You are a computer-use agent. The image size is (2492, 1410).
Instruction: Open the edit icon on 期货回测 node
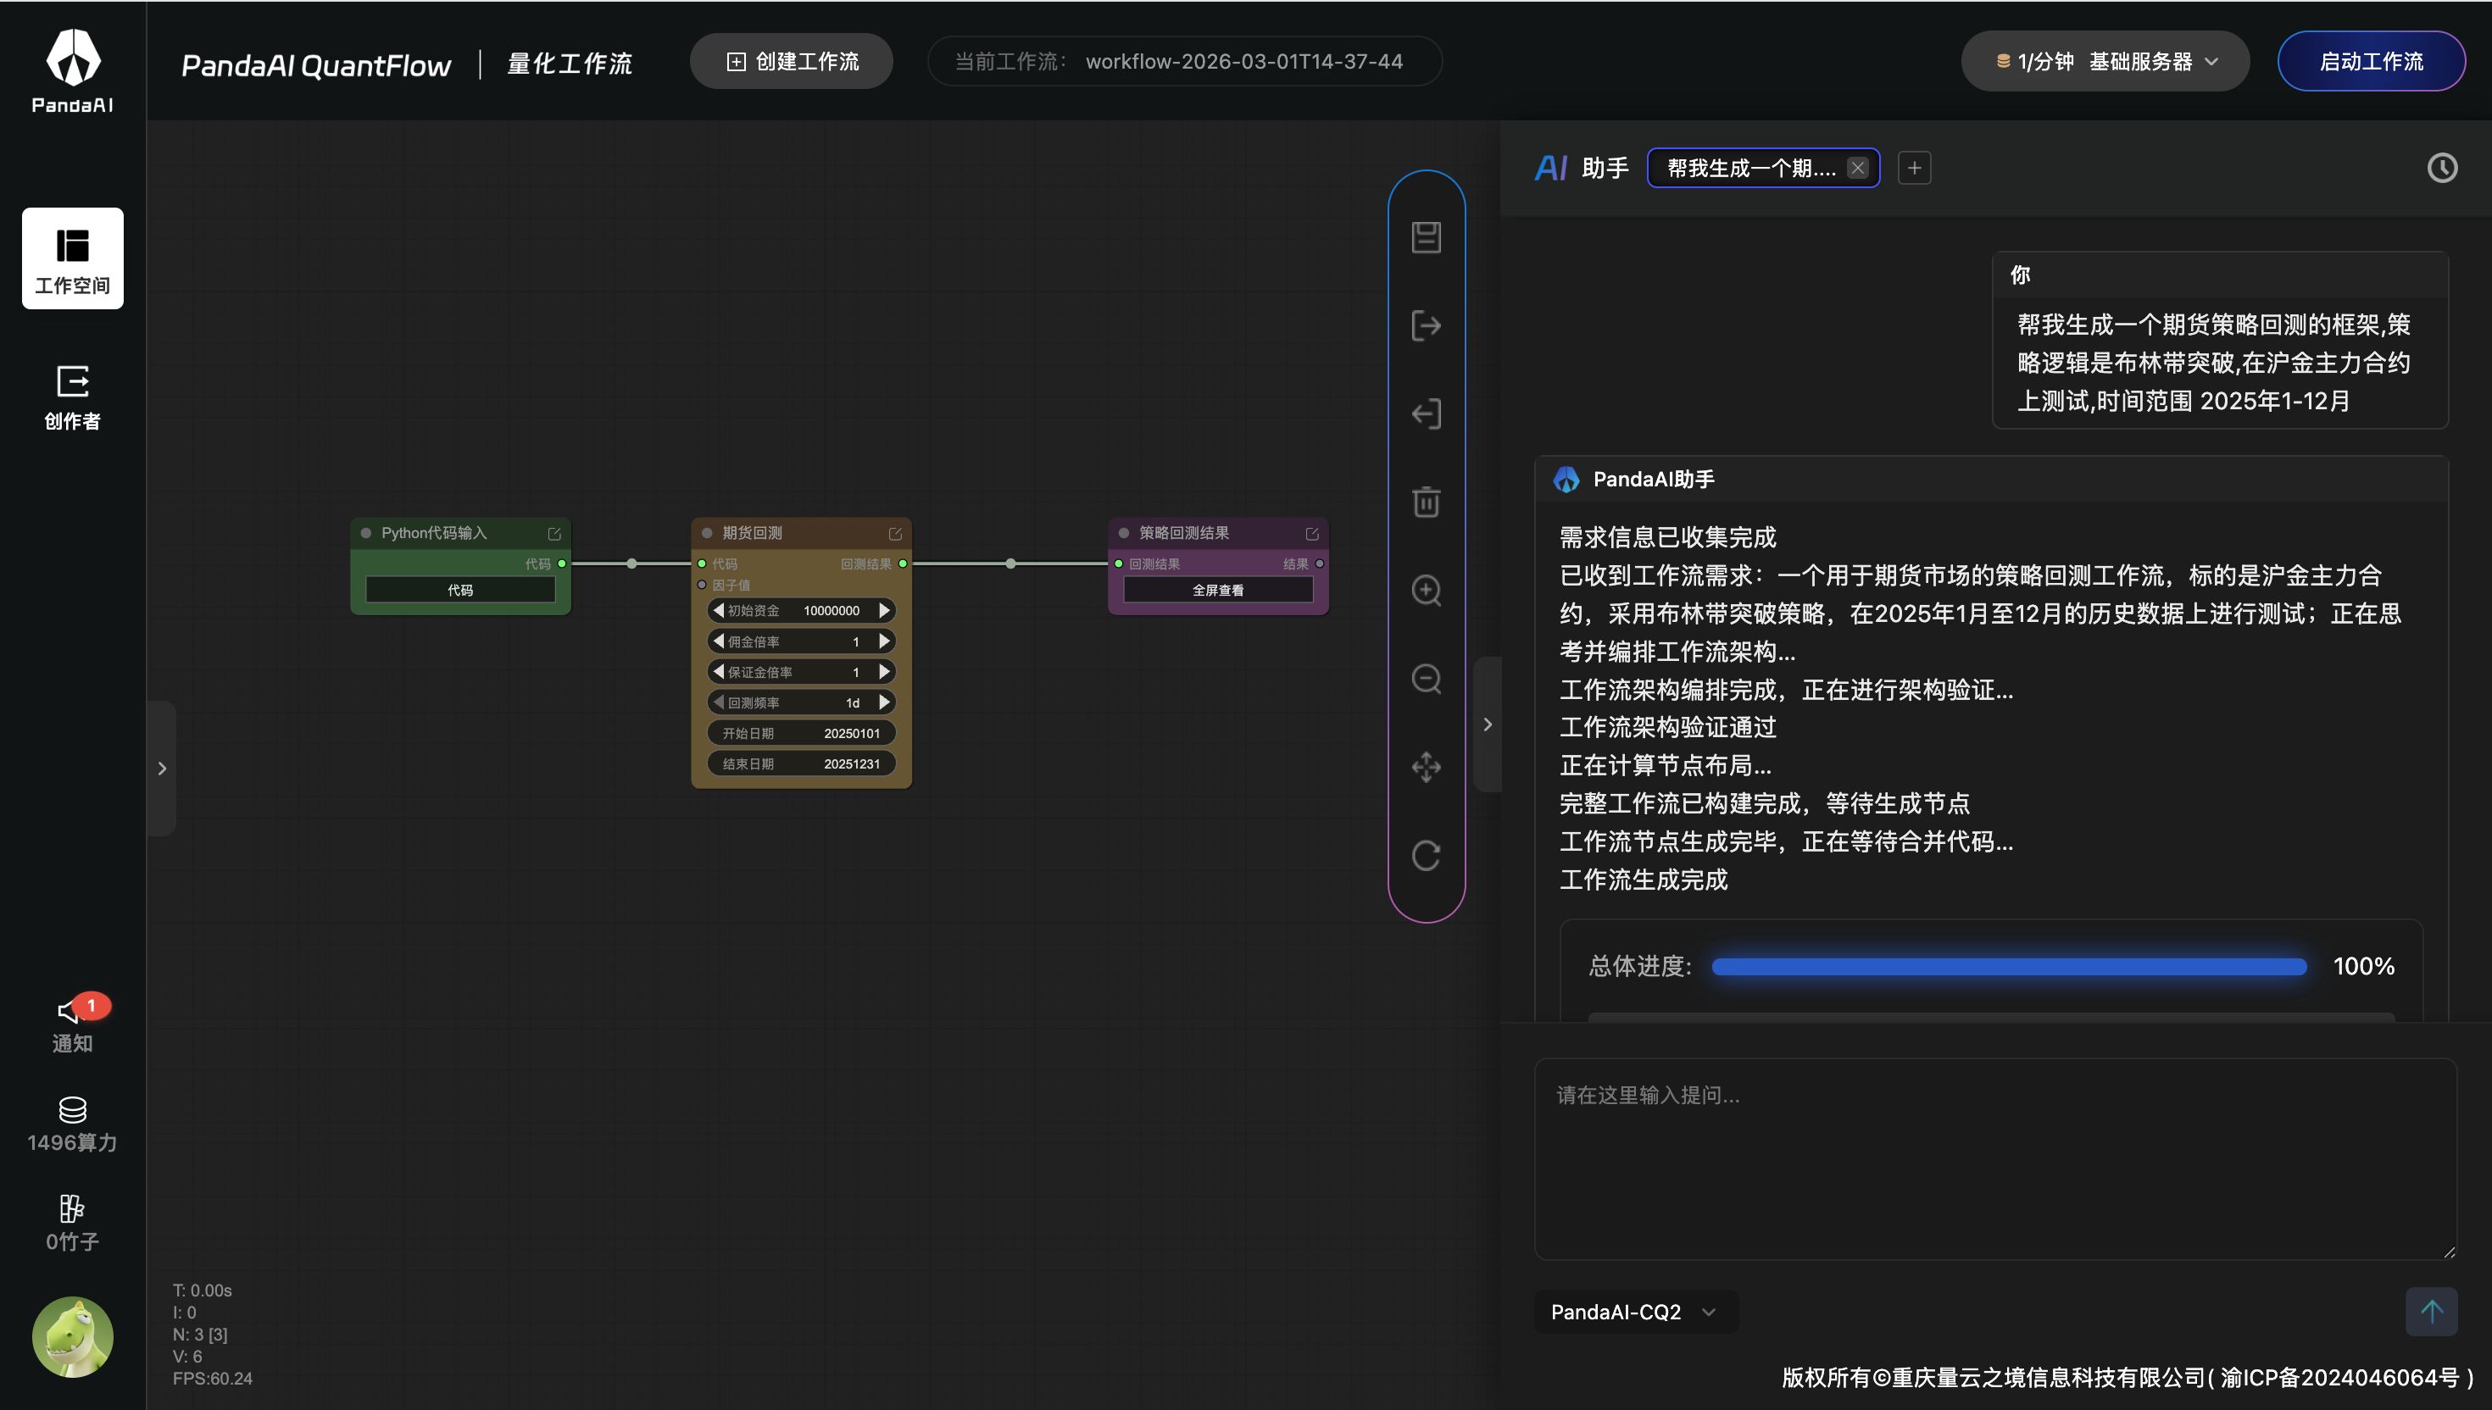(895, 534)
